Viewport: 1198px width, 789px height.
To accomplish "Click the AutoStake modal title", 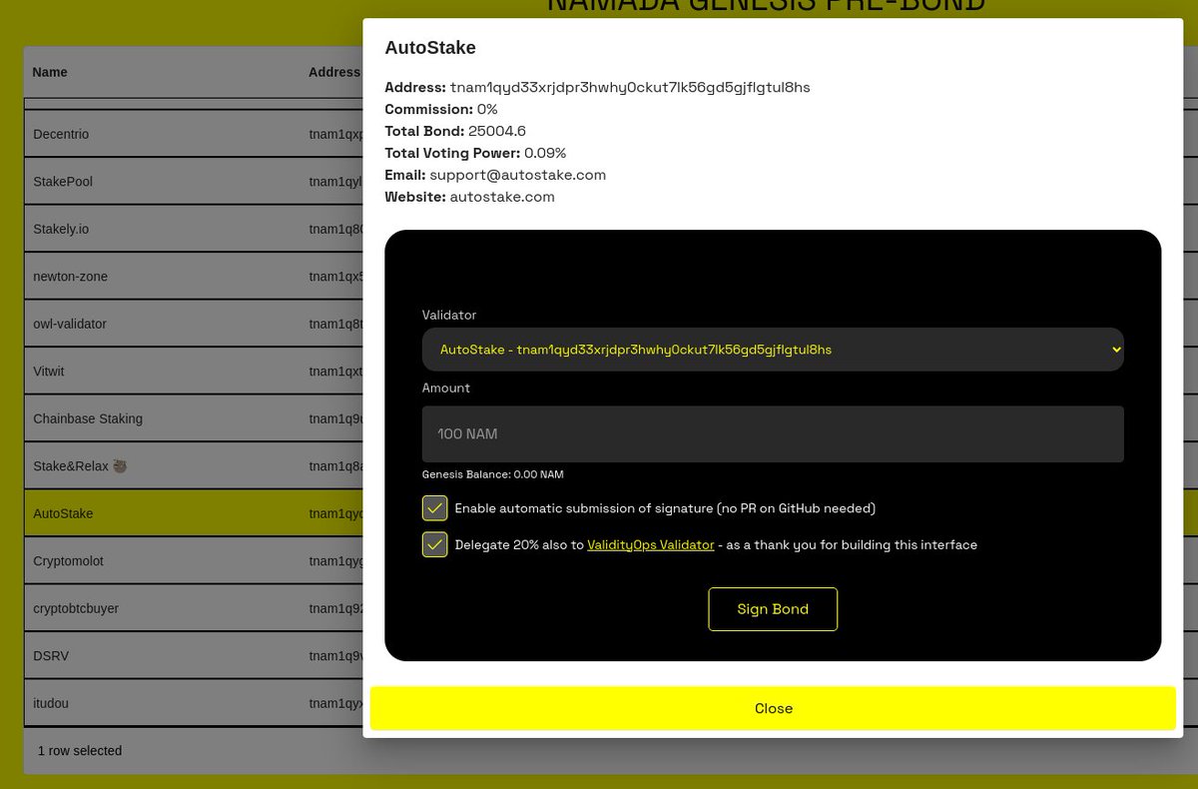I will (430, 47).
